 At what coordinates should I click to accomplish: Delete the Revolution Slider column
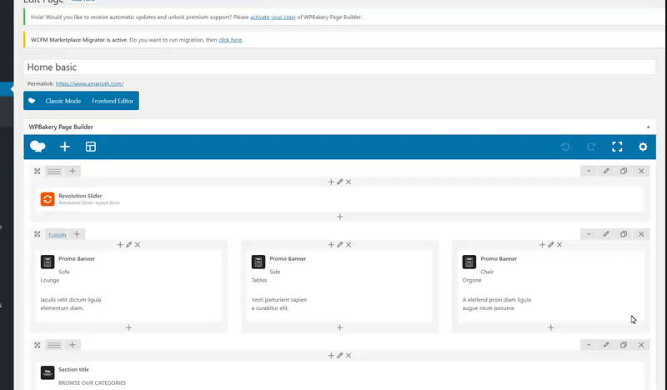349,182
